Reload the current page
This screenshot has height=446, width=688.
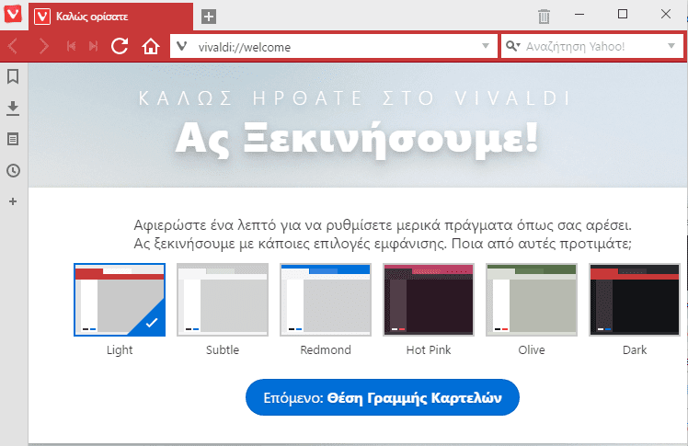[x=120, y=46]
